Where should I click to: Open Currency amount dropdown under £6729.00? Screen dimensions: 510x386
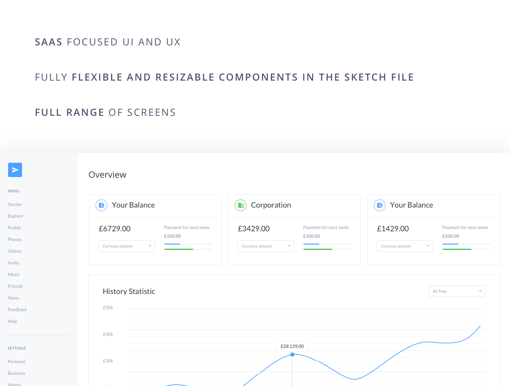pyautogui.click(x=127, y=246)
